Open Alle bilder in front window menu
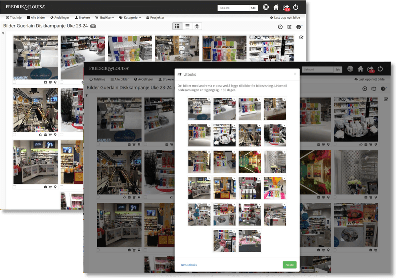Image resolution: width=397 pixels, height=279 pixels. tap(120, 79)
